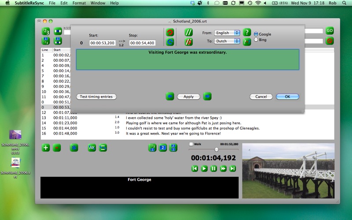Click the 23-over-1 numbered icon
Image resolution: width=352 pixels, height=220 pixels.
(x=152, y=148)
